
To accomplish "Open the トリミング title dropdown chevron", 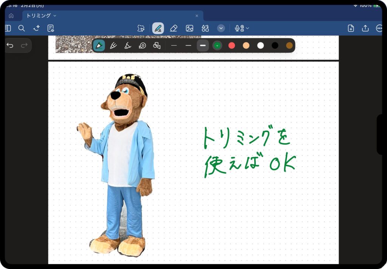I will 55,16.
